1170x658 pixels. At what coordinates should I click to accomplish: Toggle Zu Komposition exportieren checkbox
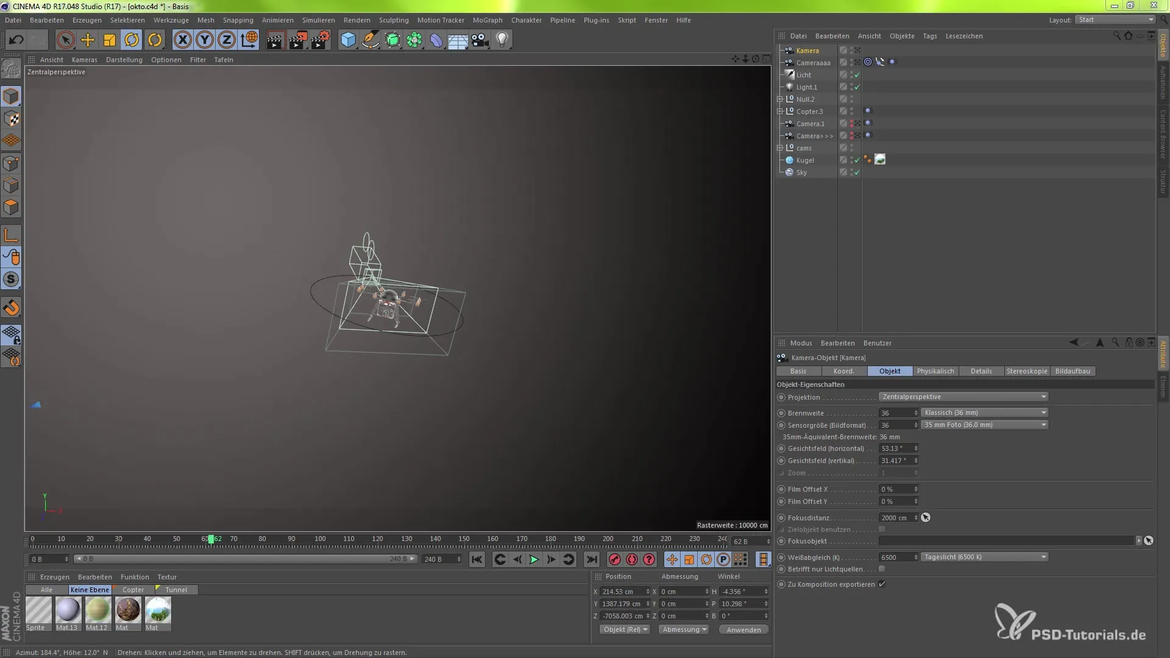coord(882,584)
